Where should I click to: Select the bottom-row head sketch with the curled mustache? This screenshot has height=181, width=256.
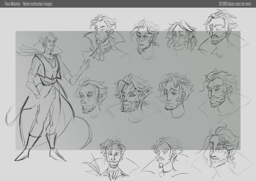[164, 157]
